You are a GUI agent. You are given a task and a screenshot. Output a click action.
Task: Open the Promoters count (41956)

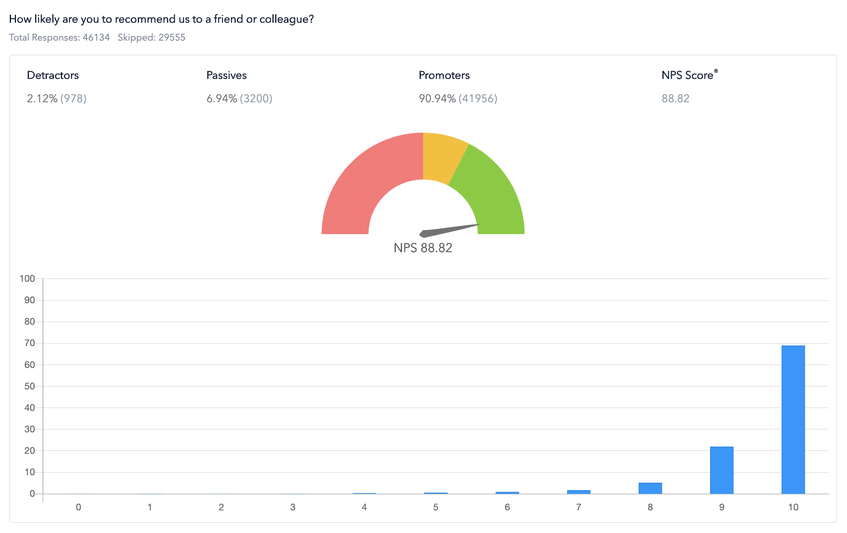click(478, 99)
